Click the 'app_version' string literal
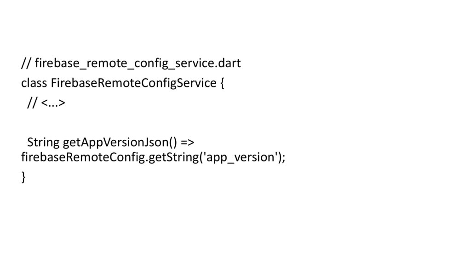The height and width of the screenshot is (264, 471). (x=241, y=157)
